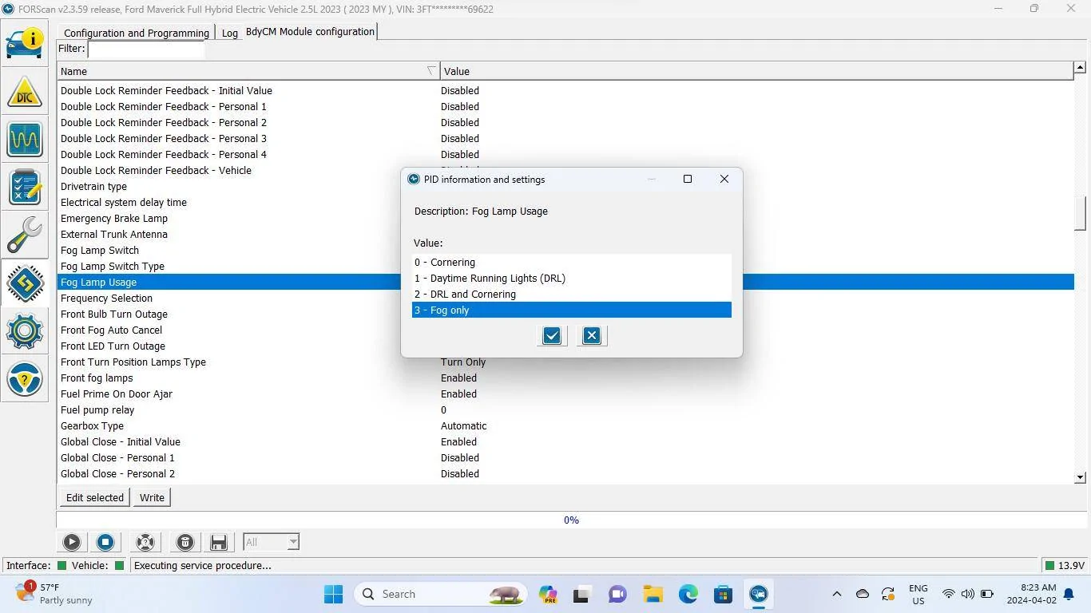Select the 'Gearbox Type' row
The image size is (1091, 613).
565,425
